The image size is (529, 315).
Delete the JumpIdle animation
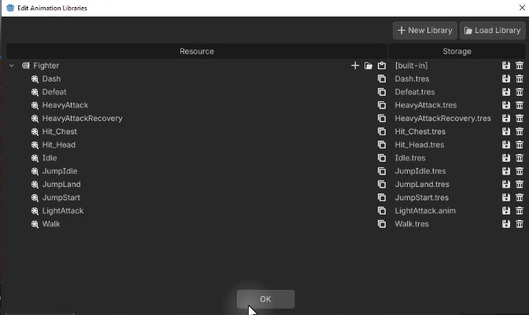point(520,171)
